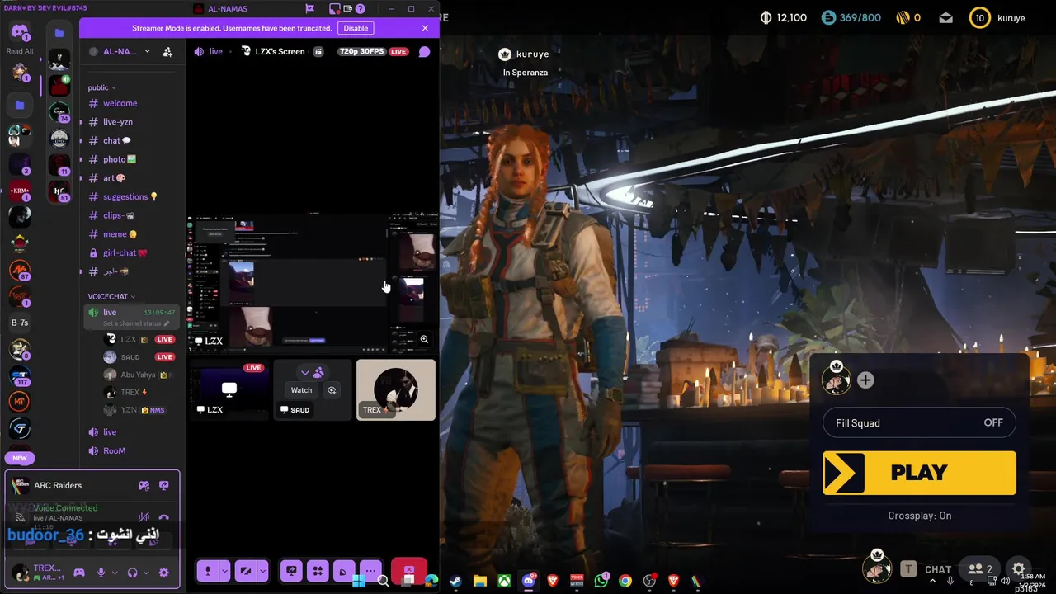Viewport: 1056px width, 594px height.
Task: Select the LZX stream tile thumbnail
Action: (x=229, y=389)
